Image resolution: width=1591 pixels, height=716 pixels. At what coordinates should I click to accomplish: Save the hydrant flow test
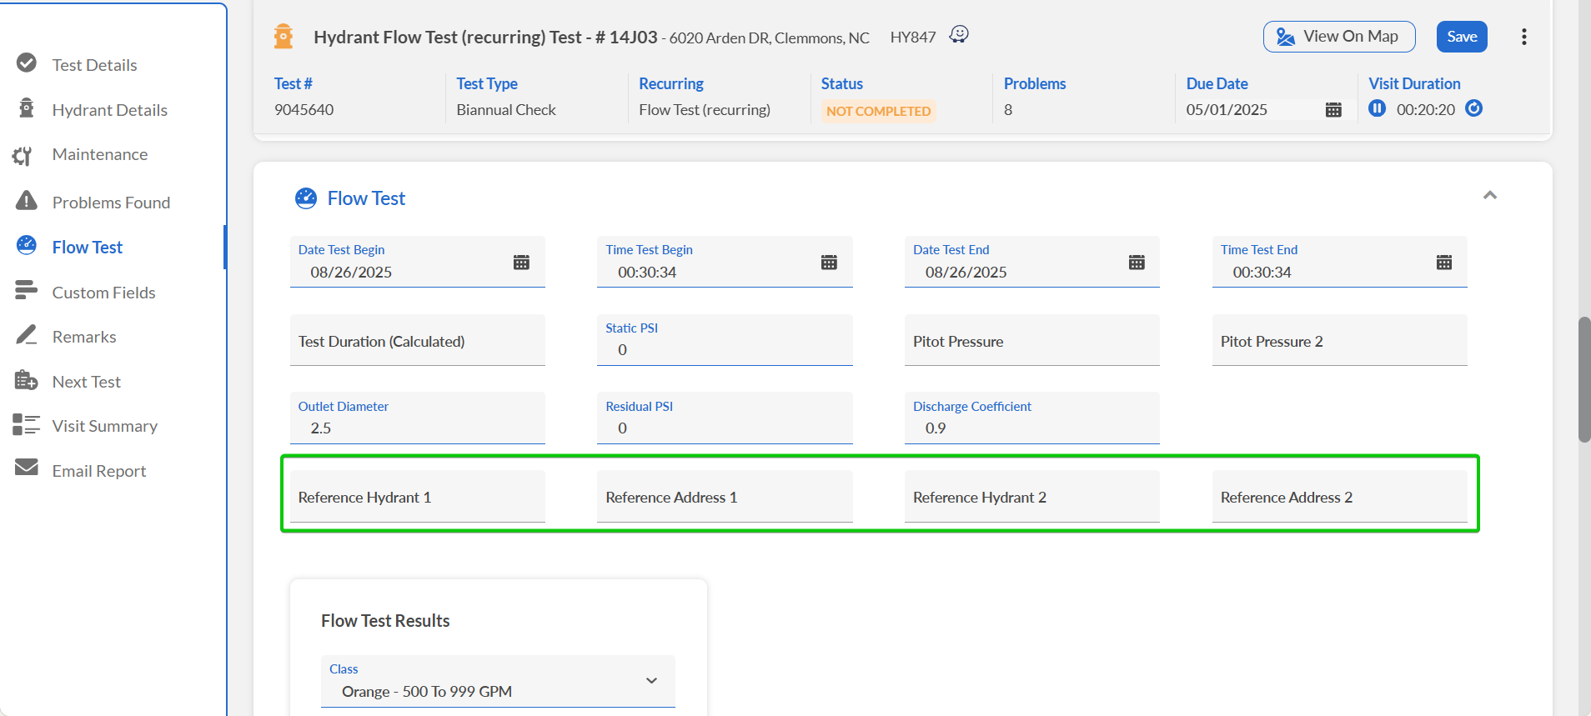point(1461,37)
